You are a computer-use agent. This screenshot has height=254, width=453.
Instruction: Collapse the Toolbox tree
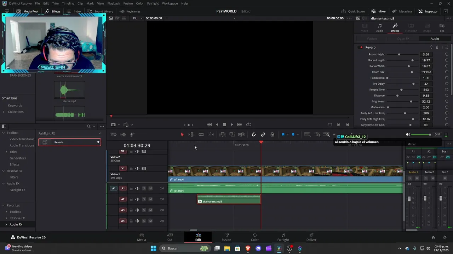(x=3, y=133)
